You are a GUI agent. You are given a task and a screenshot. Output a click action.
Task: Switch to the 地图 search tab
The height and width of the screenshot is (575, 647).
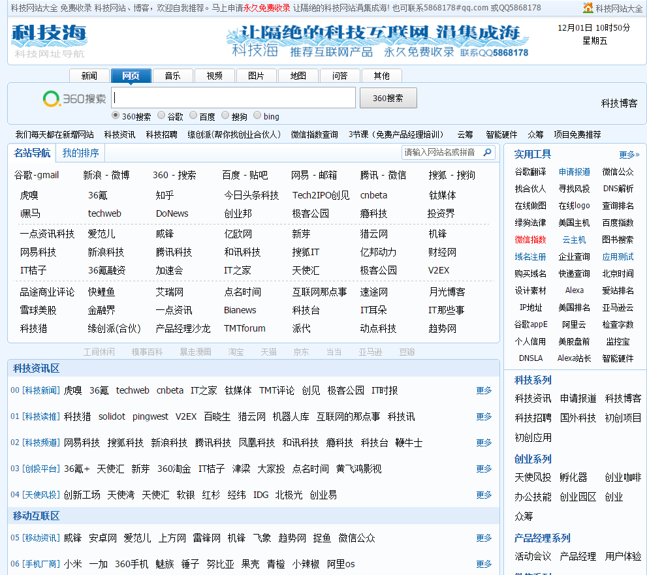[298, 76]
